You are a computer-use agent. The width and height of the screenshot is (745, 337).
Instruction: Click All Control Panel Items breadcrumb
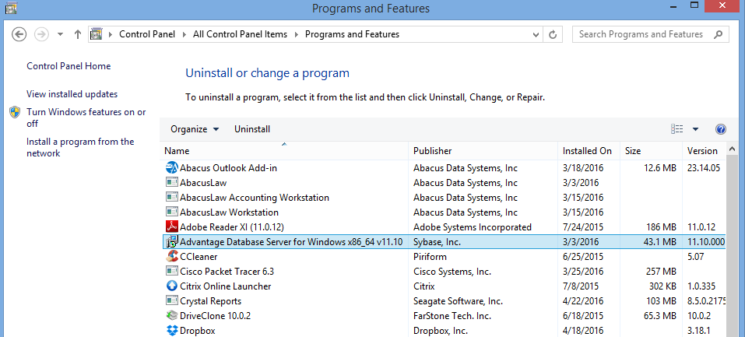click(x=240, y=34)
